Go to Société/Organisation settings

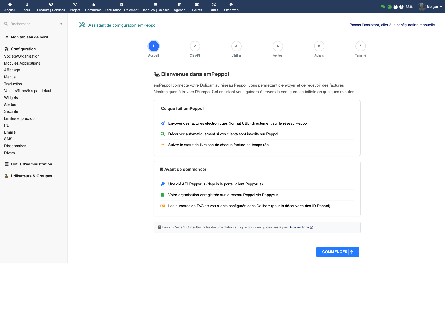[22, 56]
